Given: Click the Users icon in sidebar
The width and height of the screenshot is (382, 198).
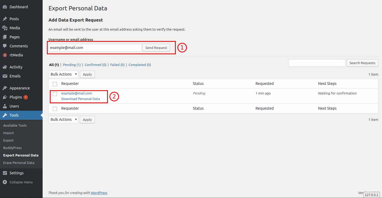Looking at the screenshot, I should click(5, 106).
